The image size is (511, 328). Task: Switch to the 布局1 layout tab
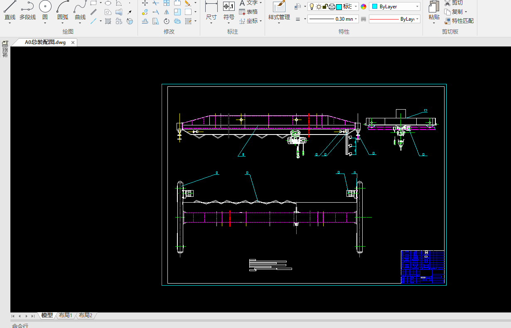pos(66,316)
